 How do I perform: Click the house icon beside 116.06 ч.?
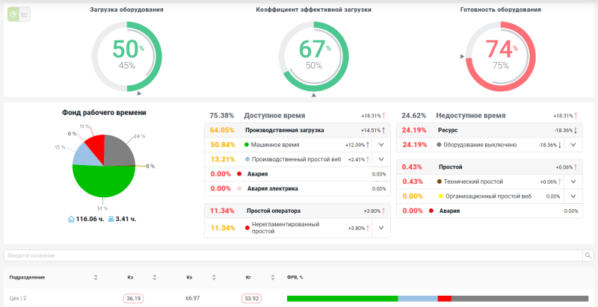(71, 219)
